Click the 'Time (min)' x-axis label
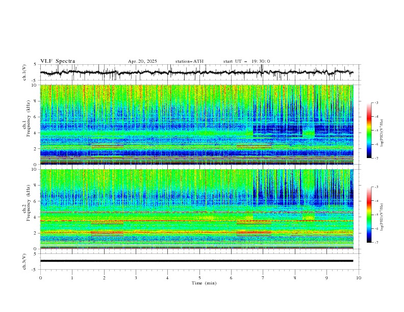404x312 pixels. coord(204,283)
